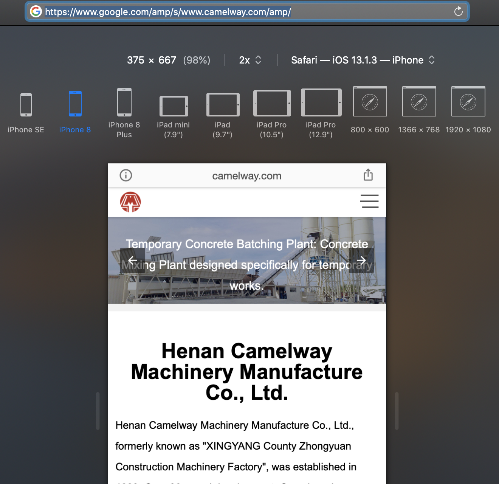The height and width of the screenshot is (484, 499).
Task: Tap the share icon beside camelway.com
Action: 368,175
